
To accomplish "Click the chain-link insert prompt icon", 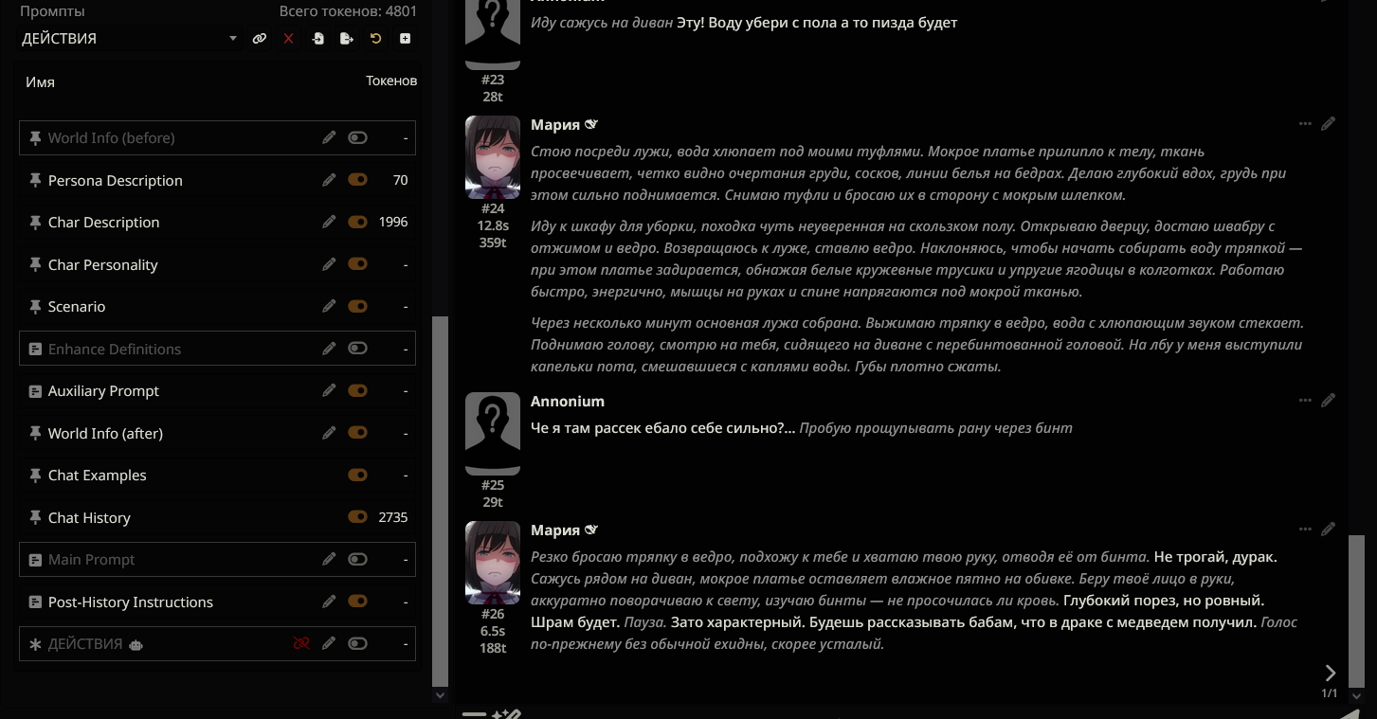I will [x=260, y=39].
